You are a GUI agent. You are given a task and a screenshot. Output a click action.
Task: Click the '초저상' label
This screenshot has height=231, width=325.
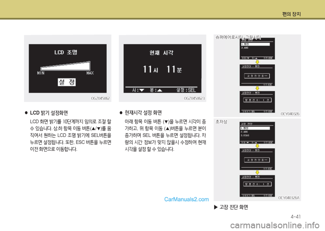tap(221, 122)
